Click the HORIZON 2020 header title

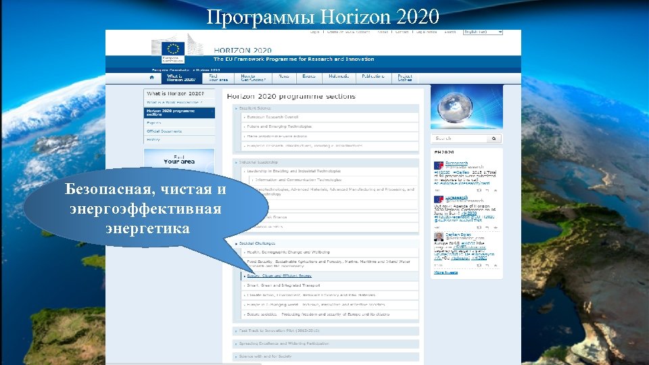(x=243, y=51)
